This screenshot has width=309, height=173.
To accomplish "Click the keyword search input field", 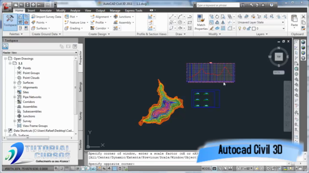I will click(x=218, y=5).
